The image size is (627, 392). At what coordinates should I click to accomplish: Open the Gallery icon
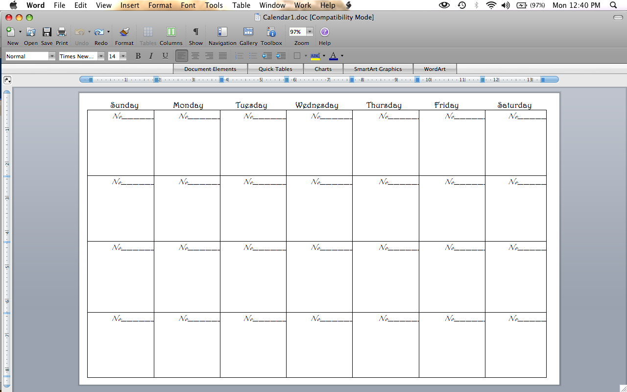pyautogui.click(x=248, y=32)
